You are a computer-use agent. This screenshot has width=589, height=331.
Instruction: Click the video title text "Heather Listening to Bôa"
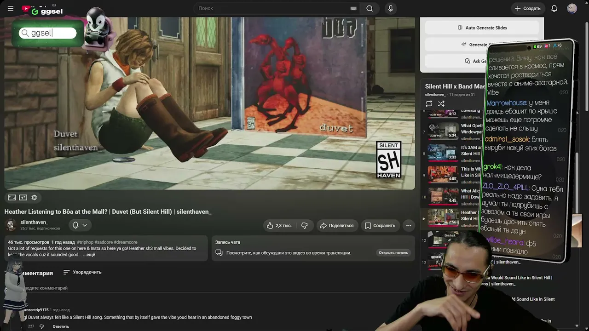pyautogui.click(x=108, y=212)
